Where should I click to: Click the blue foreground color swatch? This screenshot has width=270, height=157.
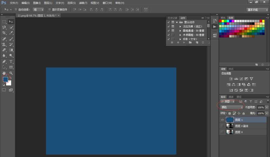click(5, 79)
